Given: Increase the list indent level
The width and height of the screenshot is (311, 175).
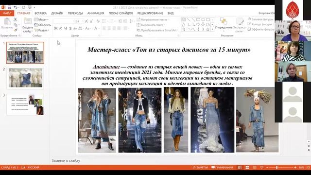Looking at the screenshot, I should pos(125,21).
